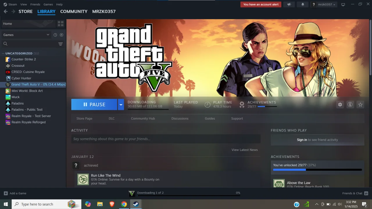Open the Games menu
This screenshot has width=372, height=209.
[48, 4]
